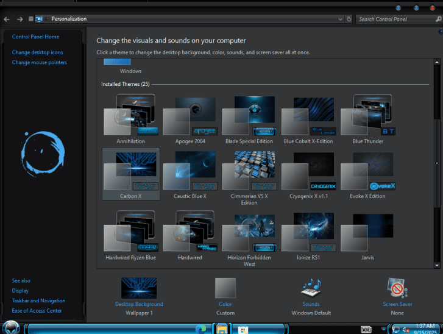Open Microsoft Edge from taskbar
This screenshot has width=443, height=334.
[200, 329]
